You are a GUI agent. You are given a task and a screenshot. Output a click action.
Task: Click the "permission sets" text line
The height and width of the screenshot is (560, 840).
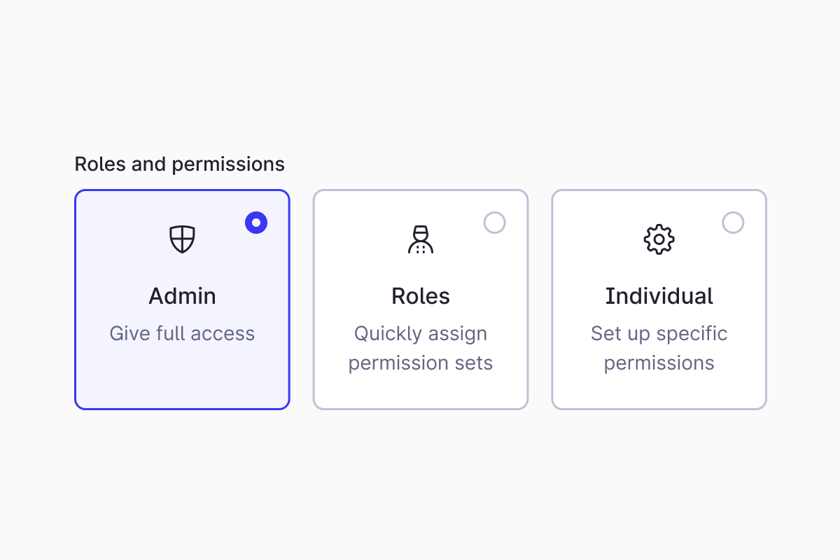(x=421, y=363)
